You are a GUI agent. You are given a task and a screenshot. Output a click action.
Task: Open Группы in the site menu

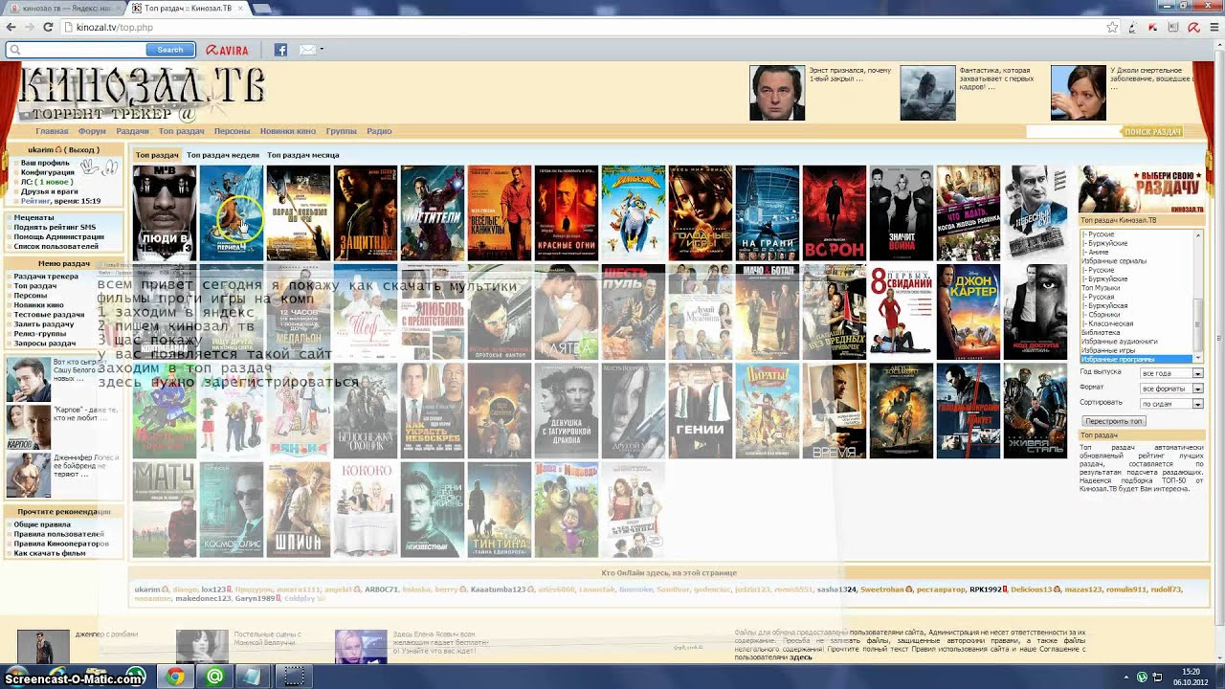coord(341,131)
